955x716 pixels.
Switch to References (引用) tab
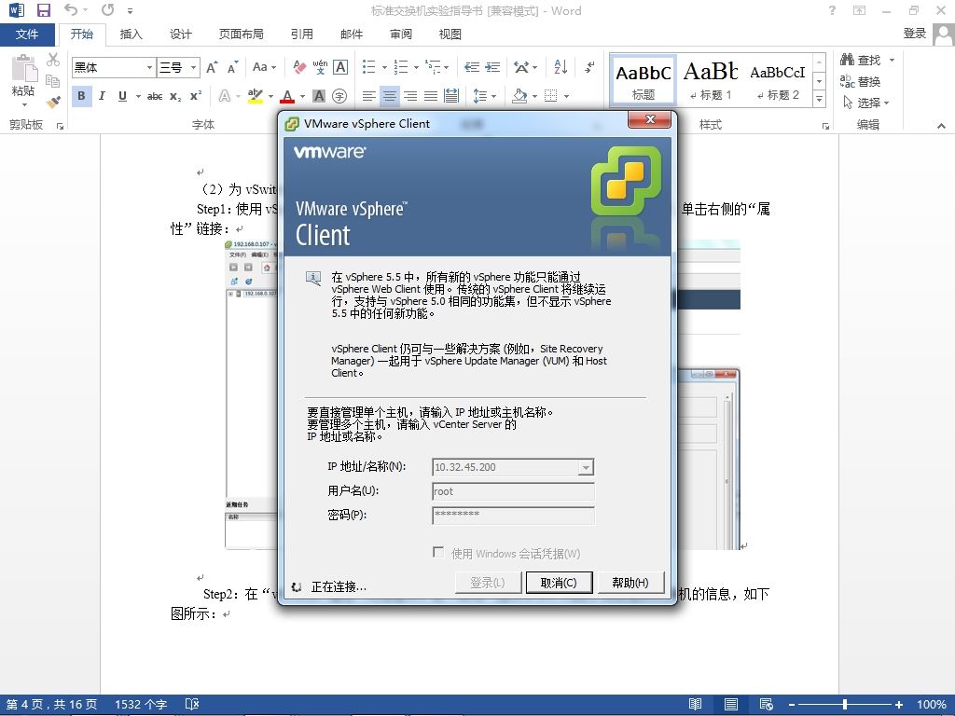tap(301, 34)
